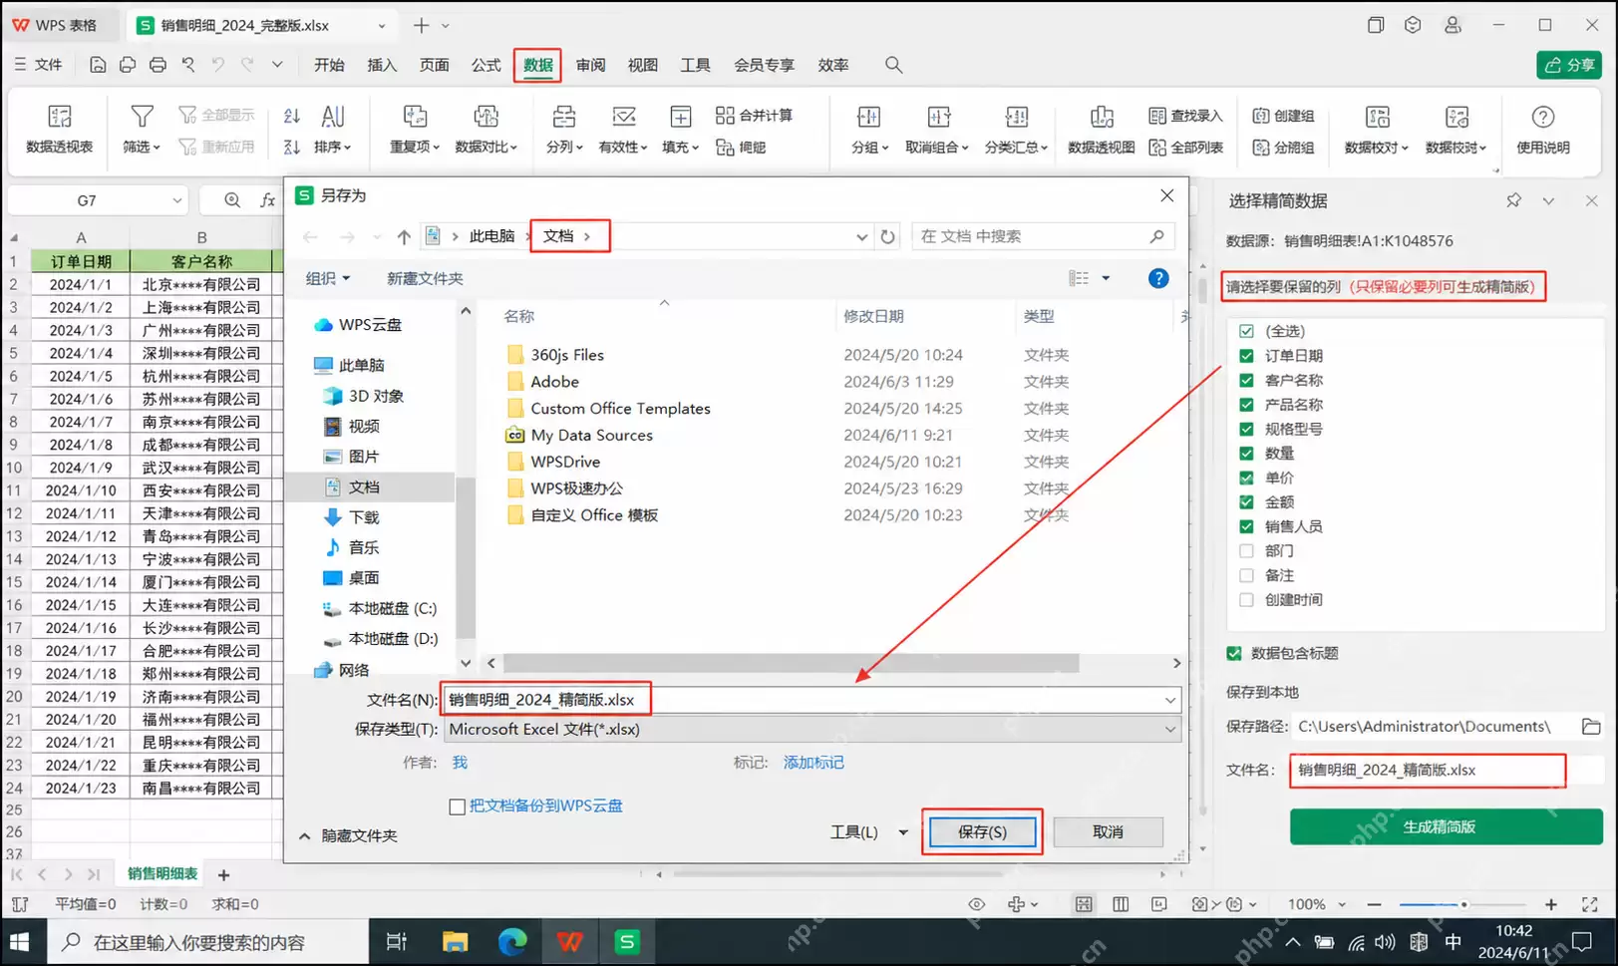
Task: Click the 保存(S) button
Action: coord(982,831)
